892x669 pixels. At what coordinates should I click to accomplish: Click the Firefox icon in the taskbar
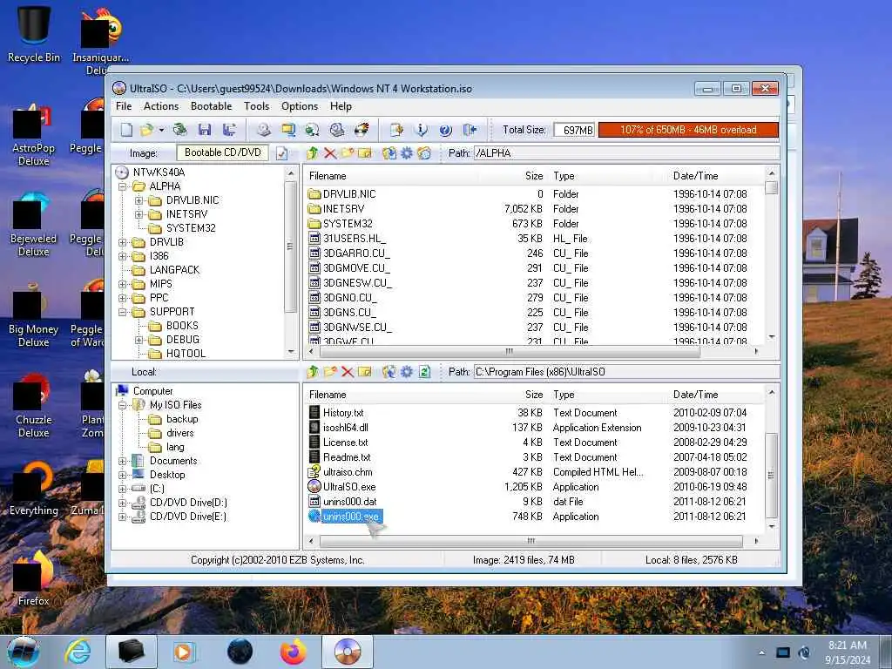[x=293, y=652]
